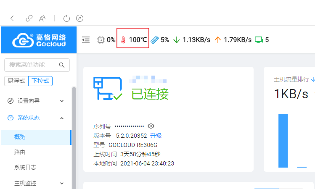315x189 pixels.
Task: Click the version number 5.2.0.20352
Action: point(131,136)
